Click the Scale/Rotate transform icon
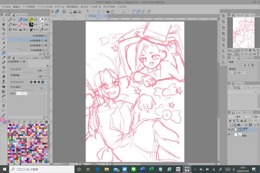The width and height of the screenshot is (260, 173). tap(112, 12)
